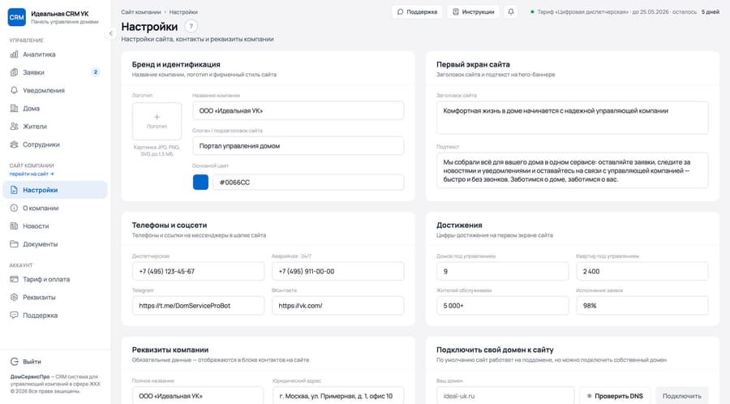The image size is (730, 404).
Task: Edit the apartments field showing 2 400
Action: point(642,271)
